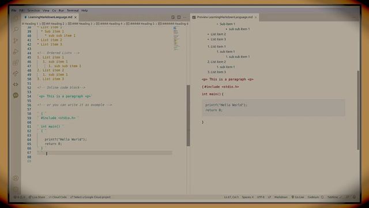The image size is (369, 208).
Task: Change language mode via Markdown status item
Action: (x=281, y=197)
